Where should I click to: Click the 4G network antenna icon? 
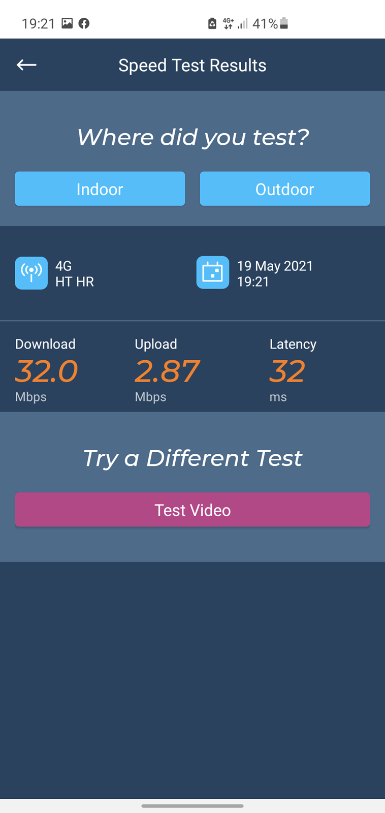(31, 273)
